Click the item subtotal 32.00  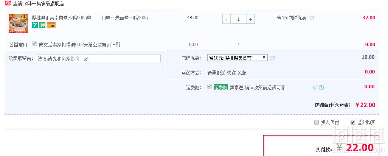[369, 18]
